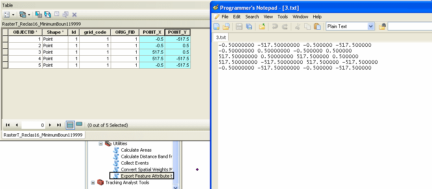The height and width of the screenshot is (189, 432).
Task: Go to the last record button
Action: tap(59, 125)
